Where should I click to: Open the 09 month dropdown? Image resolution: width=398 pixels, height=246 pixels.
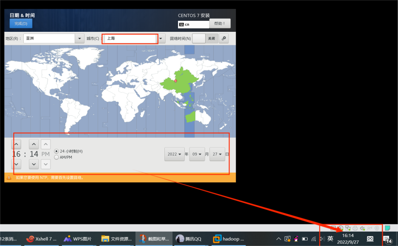click(197, 154)
